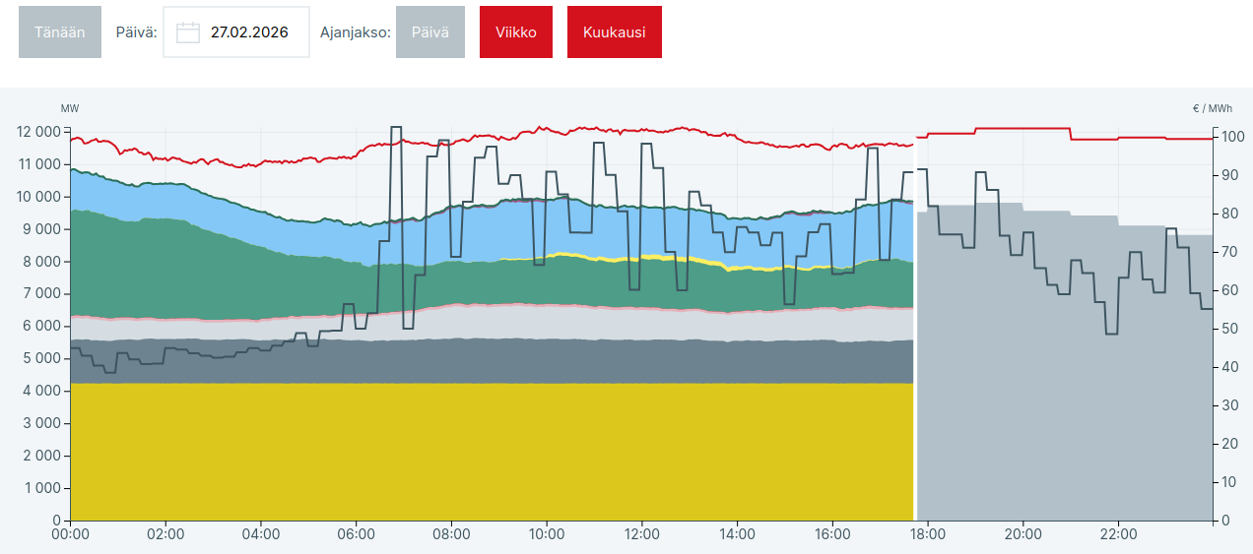1253x554 pixels.
Task: Click the 00:00 start of time axis
Action: pos(70,534)
